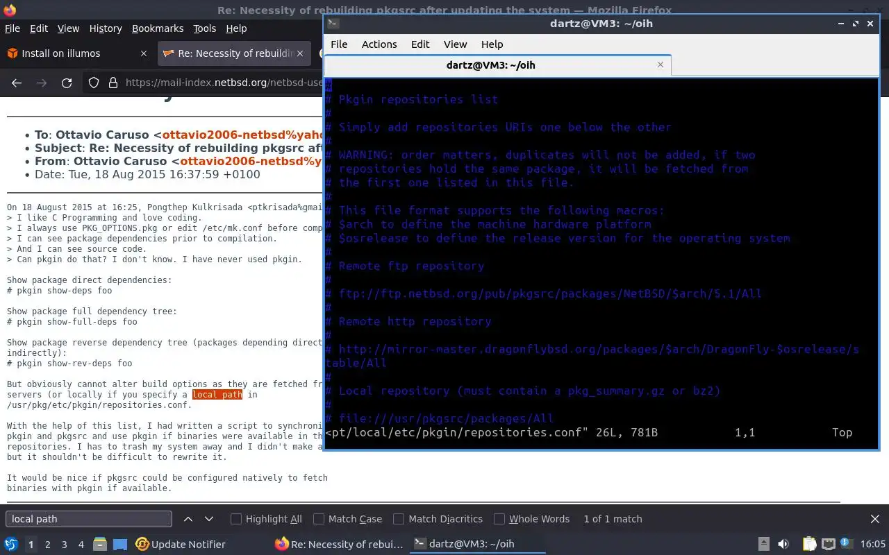Click the 'Remote ftp repository' line in terminal

pyautogui.click(x=404, y=266)
